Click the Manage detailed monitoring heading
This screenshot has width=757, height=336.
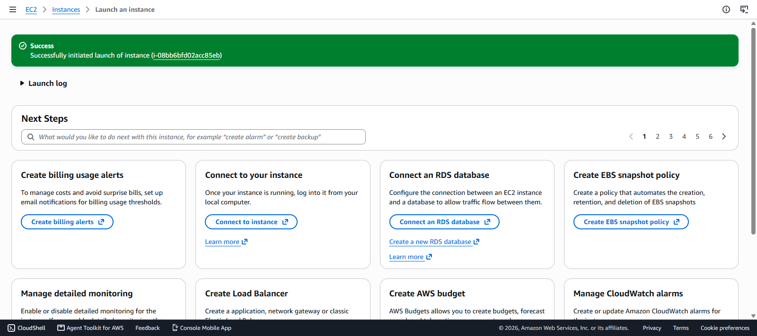pyautogui.click(x=77, y=294)
